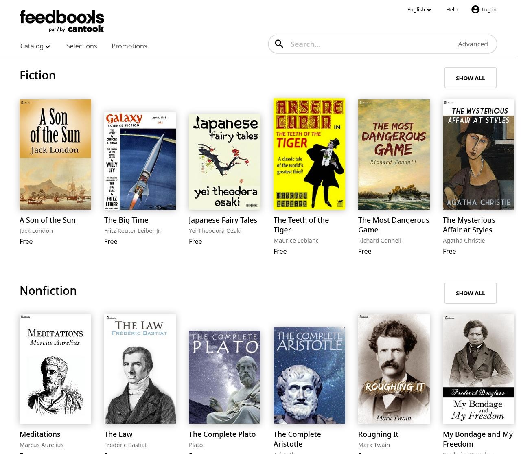The height and width of the screenshot is (454, 521).
Task: Click the Log in link
Action: pyautogui.click(x=489, y=9)
